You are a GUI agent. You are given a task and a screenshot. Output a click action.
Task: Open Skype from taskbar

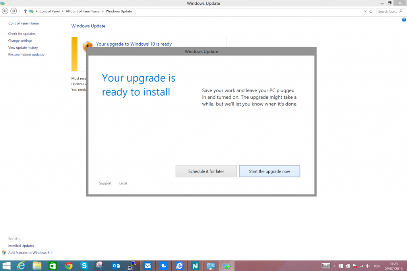tap(84, 266)
